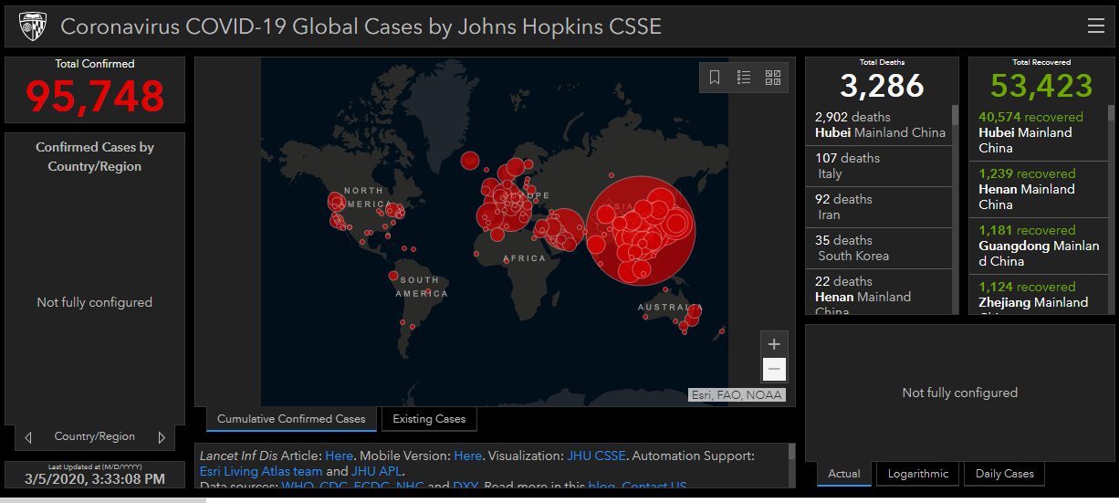
Task: Select Cumulative Confirmed Cases tab
Action: tap(291, 419)
